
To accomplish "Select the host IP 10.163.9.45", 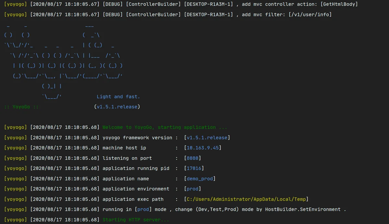I will tap(203, 148).
